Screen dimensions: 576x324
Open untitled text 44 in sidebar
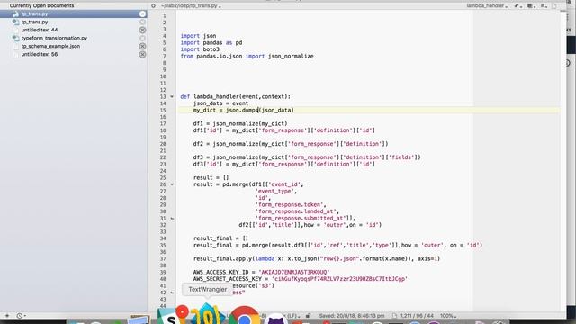click(x=40, y=30)
